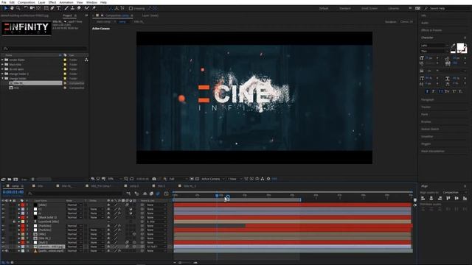
Task: Open the Effects & Presets panel
Action: (431, 30)
